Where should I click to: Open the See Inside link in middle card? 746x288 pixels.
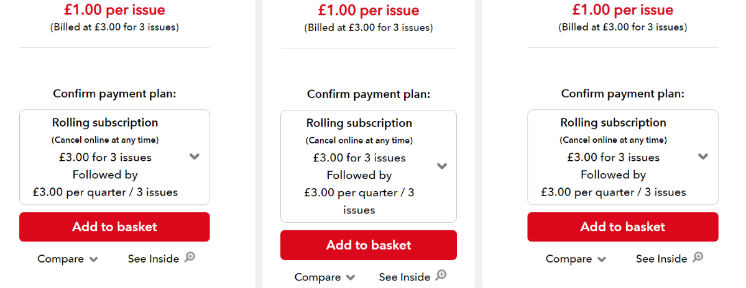[405, 277]
